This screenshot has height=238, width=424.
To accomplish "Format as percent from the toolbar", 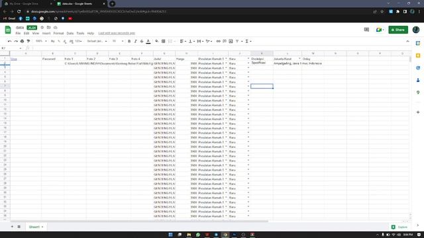I will click(x=59, y=41).
